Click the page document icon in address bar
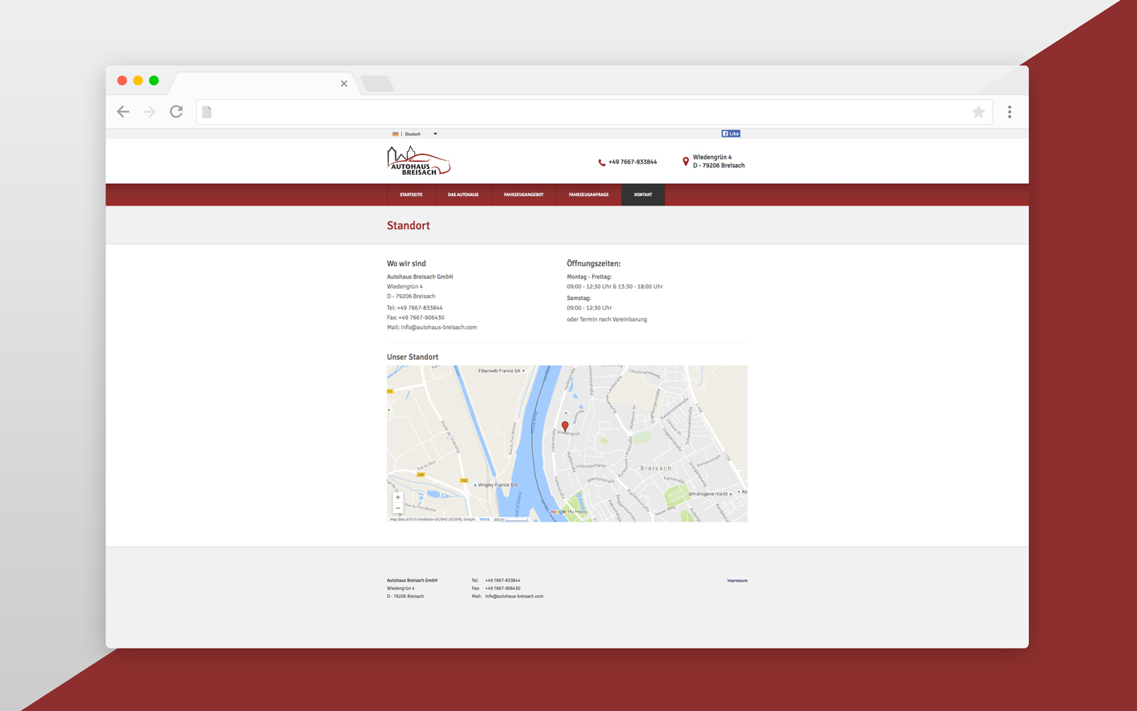 pos(207,112)
